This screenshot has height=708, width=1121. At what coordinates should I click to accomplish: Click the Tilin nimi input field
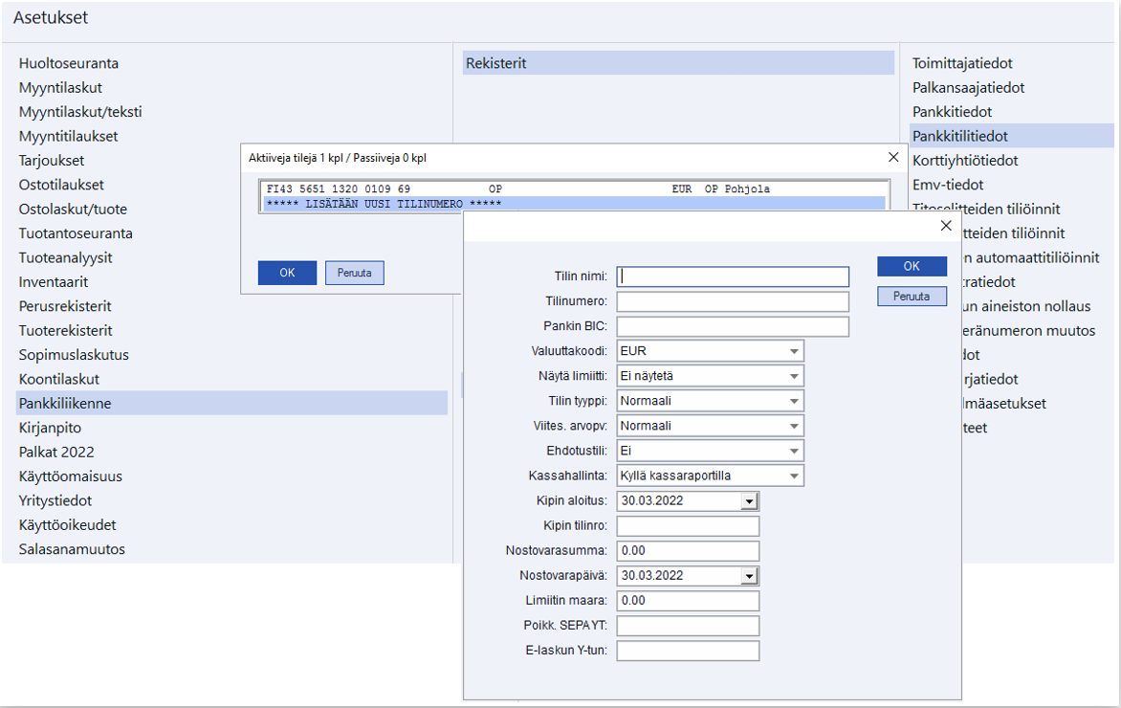pos(733,277)
